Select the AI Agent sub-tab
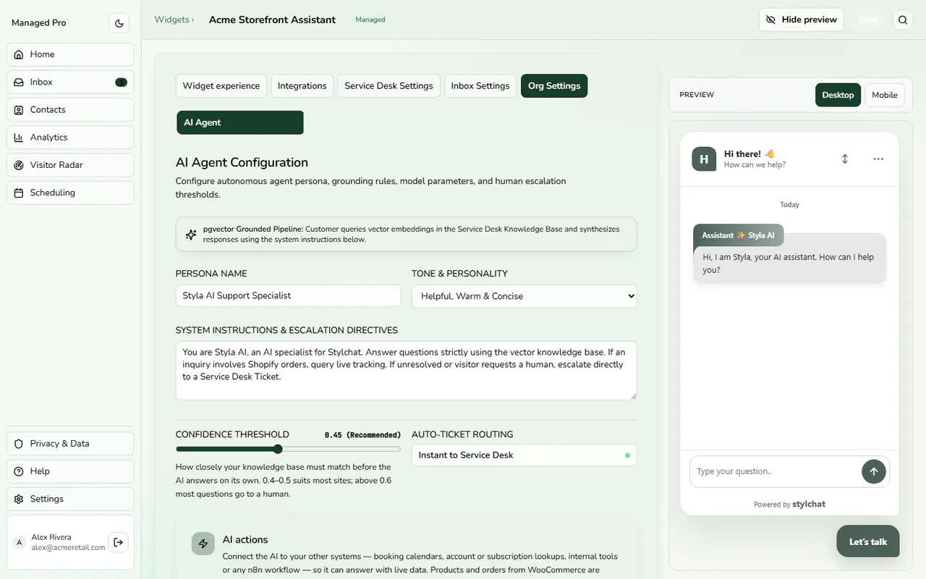The height and width of the screenshot is (579, 926). (240, 122)
